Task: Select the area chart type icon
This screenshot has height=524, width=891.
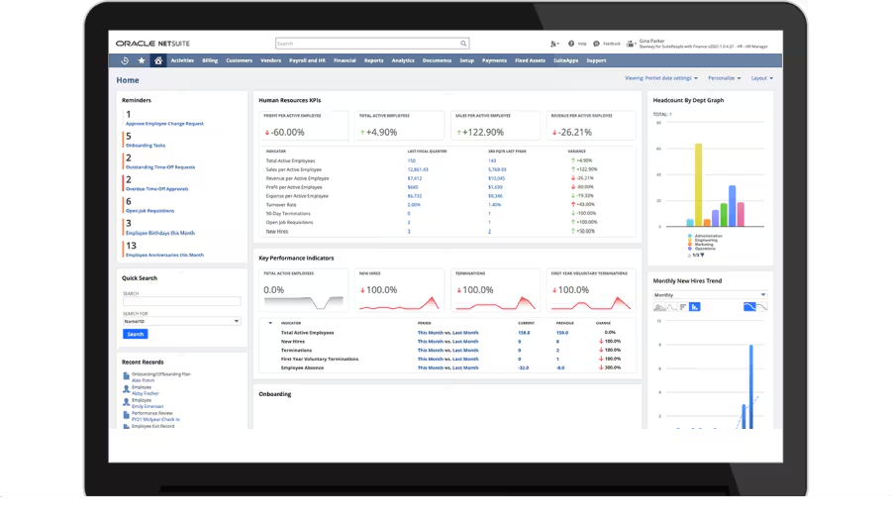Action: (660, 307)
